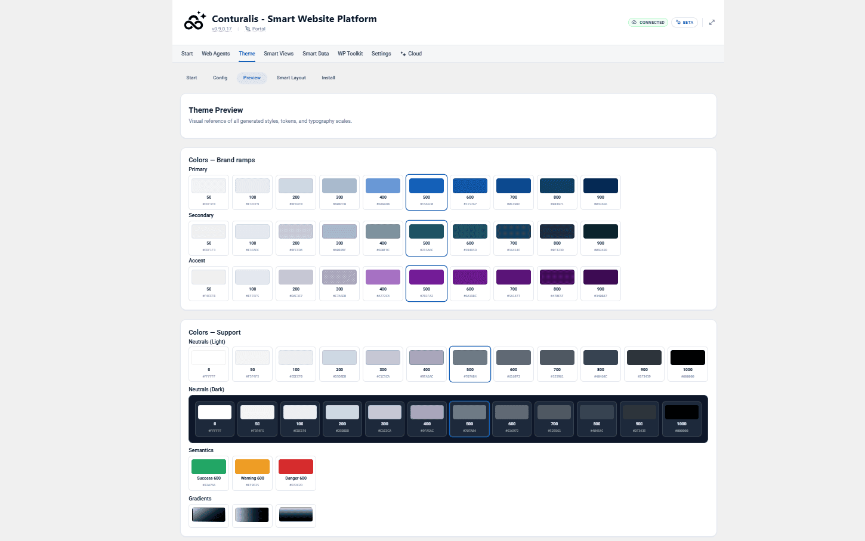Open the Install sub-tab
Screen dimensions: 865x541
click(328, 78)
